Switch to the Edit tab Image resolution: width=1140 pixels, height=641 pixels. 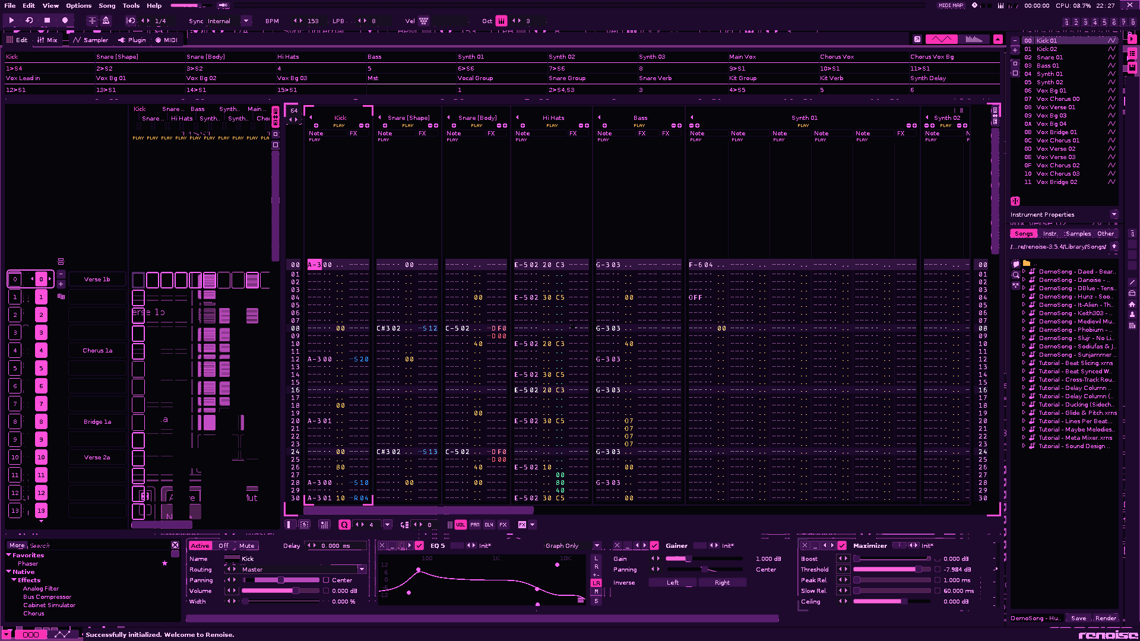(x=17, y=40)
